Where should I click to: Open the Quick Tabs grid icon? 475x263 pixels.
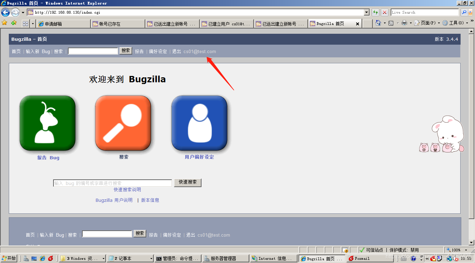[x=25, y=24]
